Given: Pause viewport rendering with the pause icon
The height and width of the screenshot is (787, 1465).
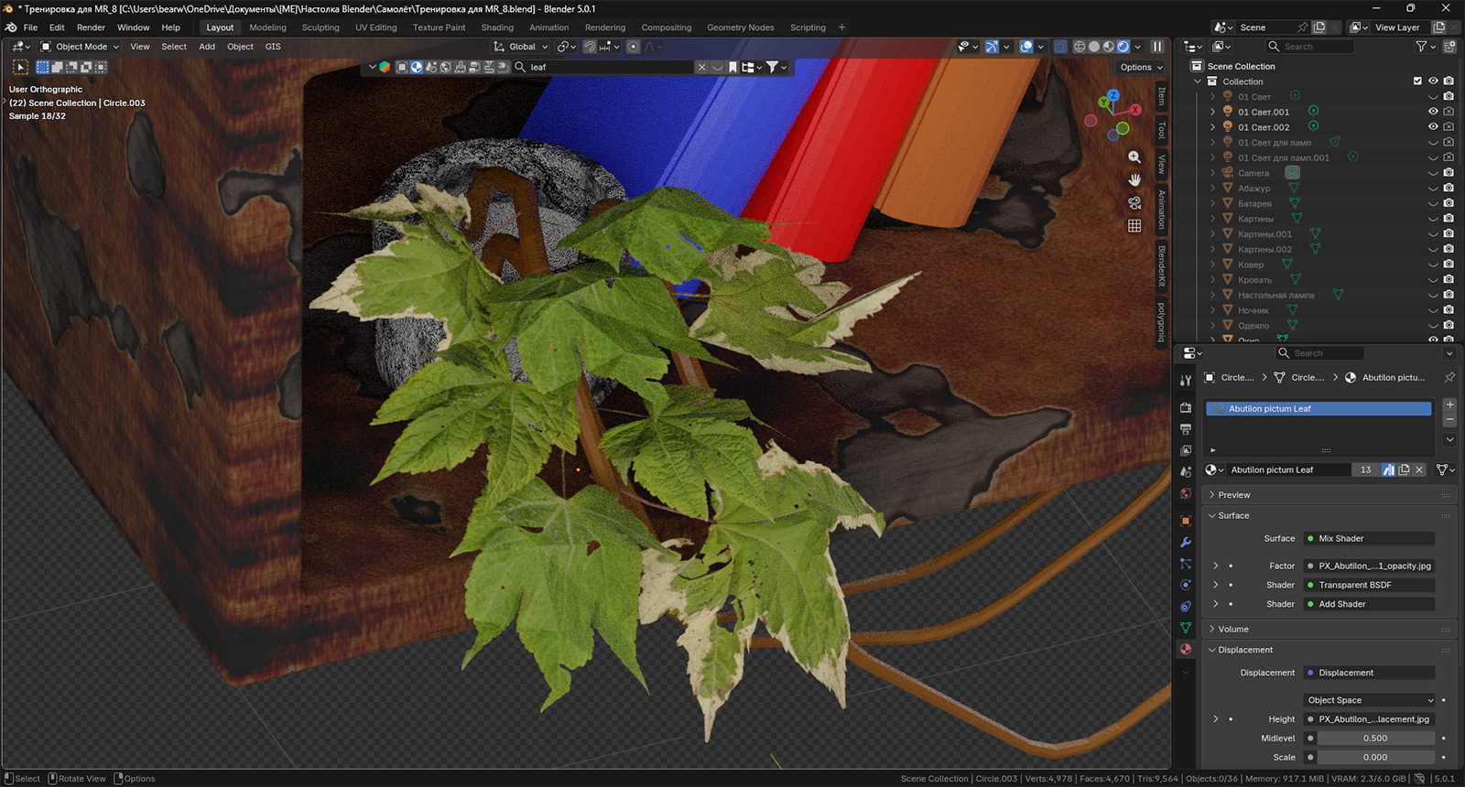Looking at the screenshot, I should click(x=1157, y=47).
